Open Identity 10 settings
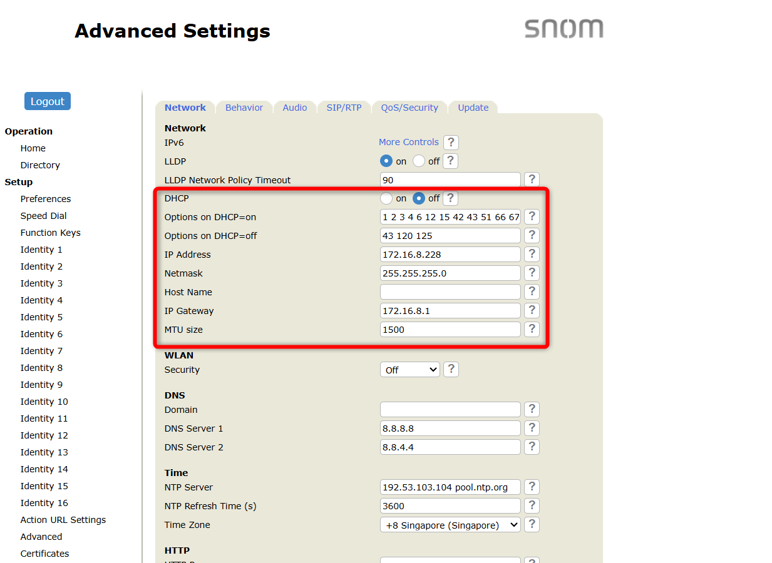This screenshot has height=563, width=772. 44,402
